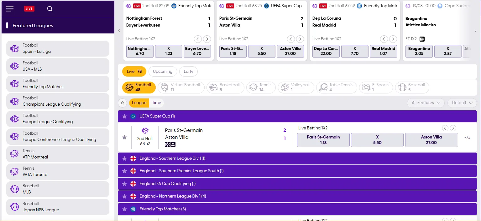Open Football Europa League Qualifying
This screenshot has width=481, height=221.
[x=58, y=119]
